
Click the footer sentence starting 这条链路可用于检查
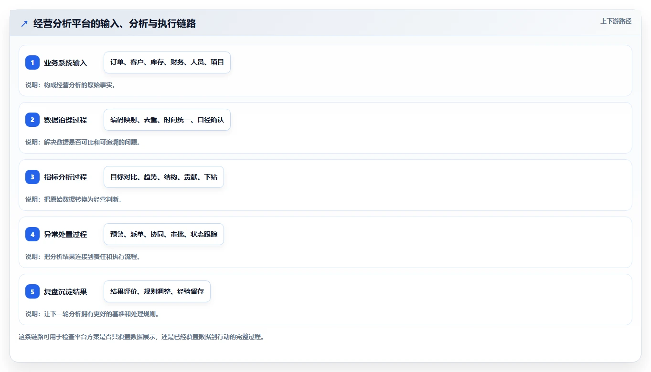pos(141,337)
